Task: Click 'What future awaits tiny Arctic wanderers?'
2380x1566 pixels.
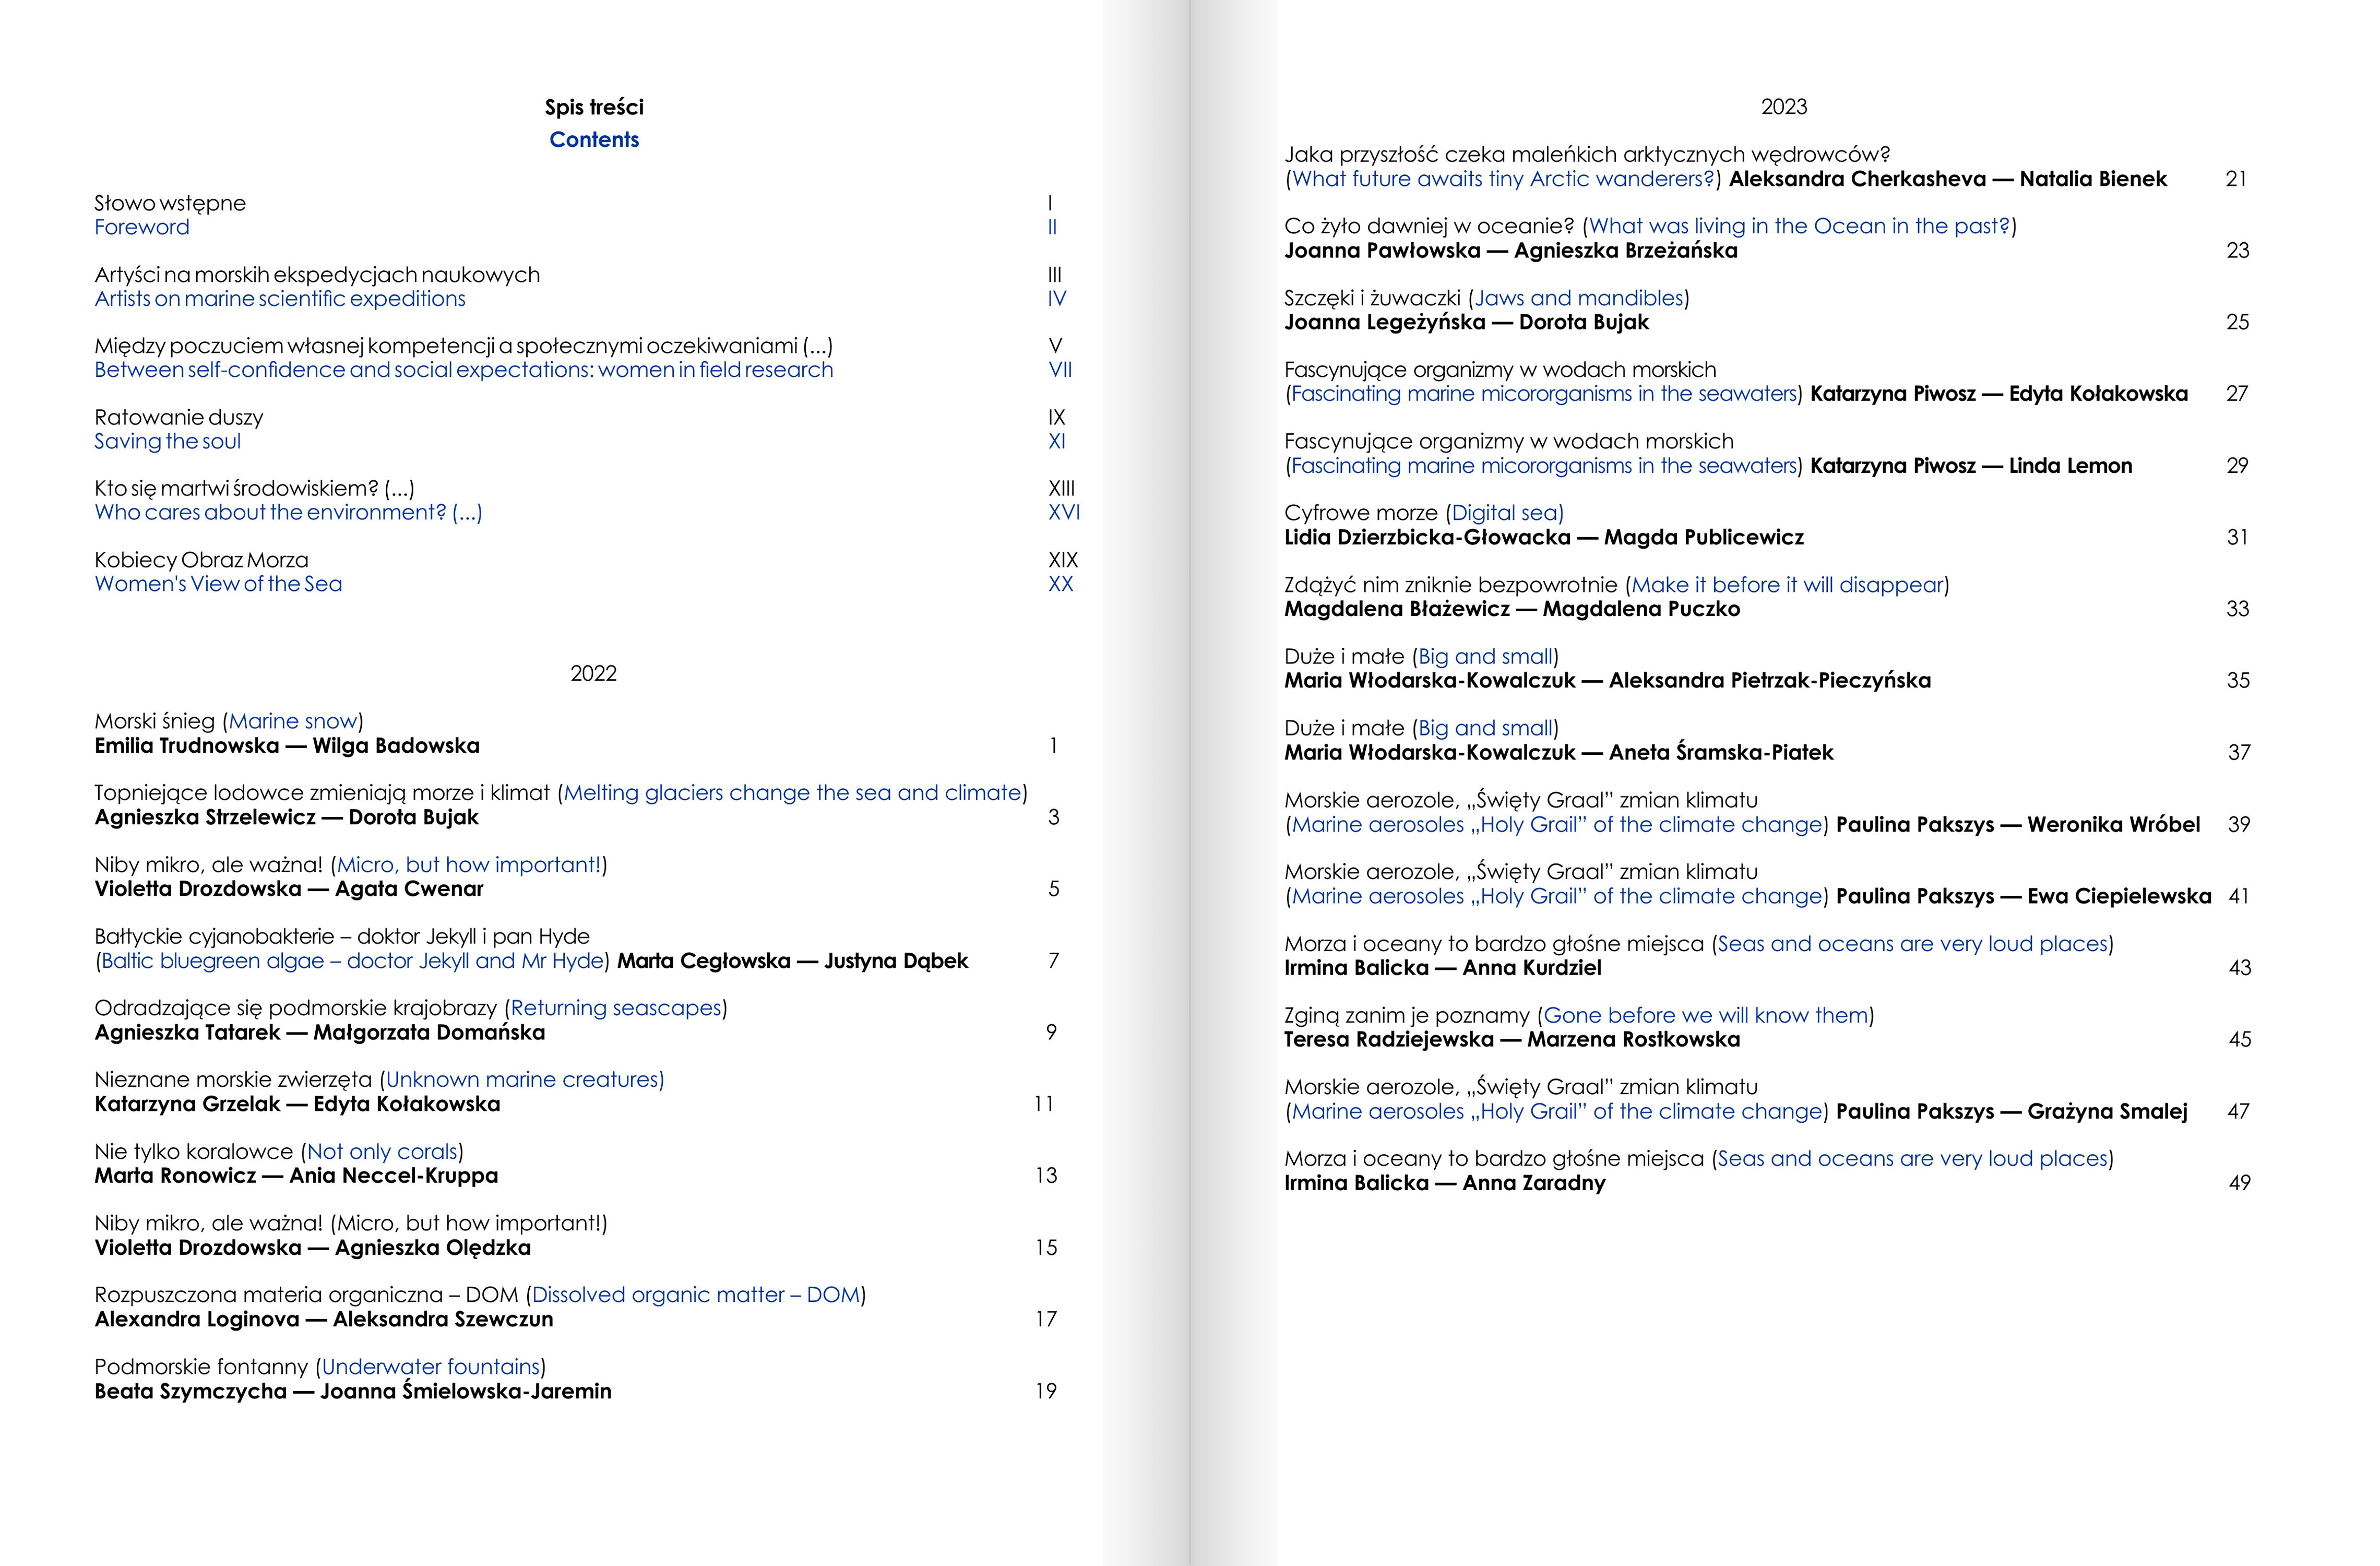Action: [1503, 179]
